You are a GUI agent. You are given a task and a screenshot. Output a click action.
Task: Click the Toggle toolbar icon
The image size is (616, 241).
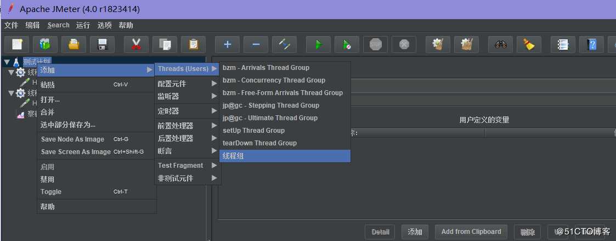click(285, 44)
